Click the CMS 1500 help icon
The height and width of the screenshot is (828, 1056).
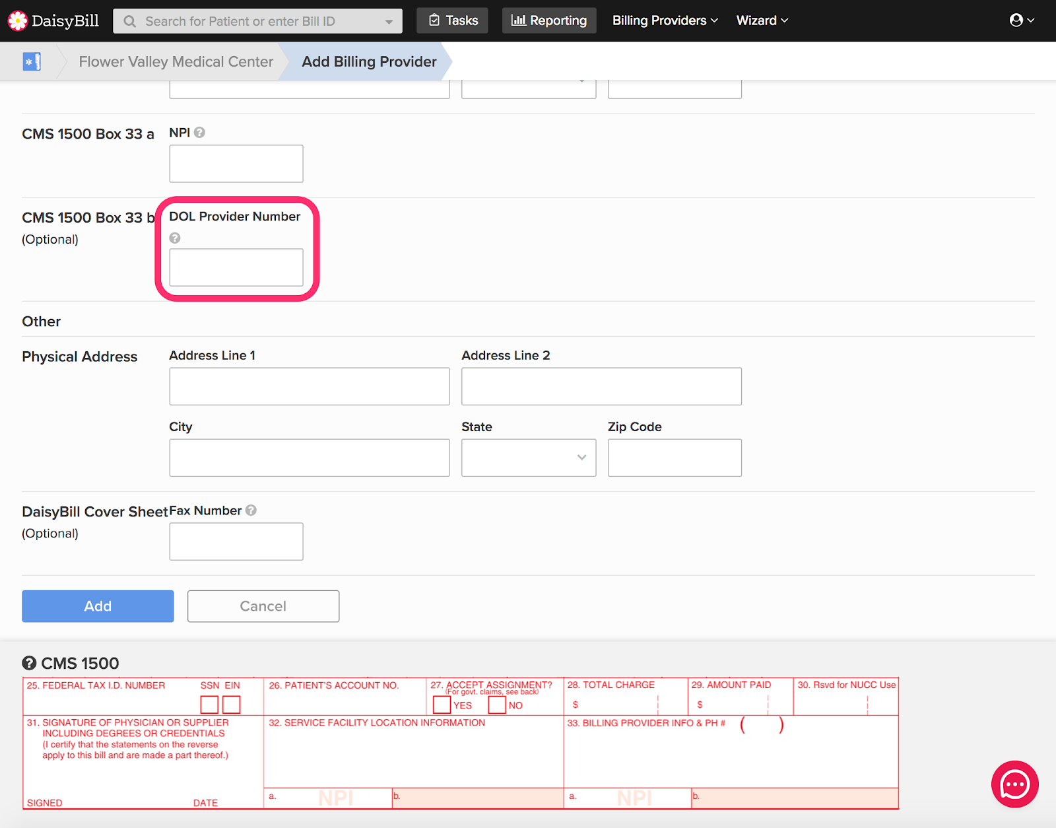coord(29,663)
